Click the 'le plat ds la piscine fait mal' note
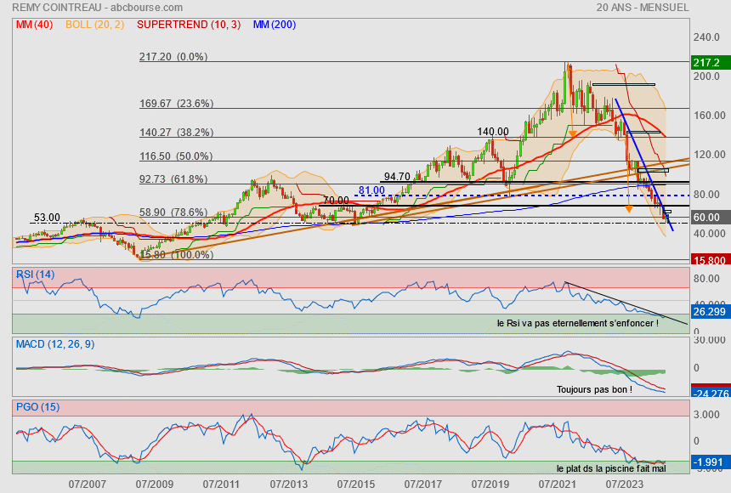 coord(611,468)
